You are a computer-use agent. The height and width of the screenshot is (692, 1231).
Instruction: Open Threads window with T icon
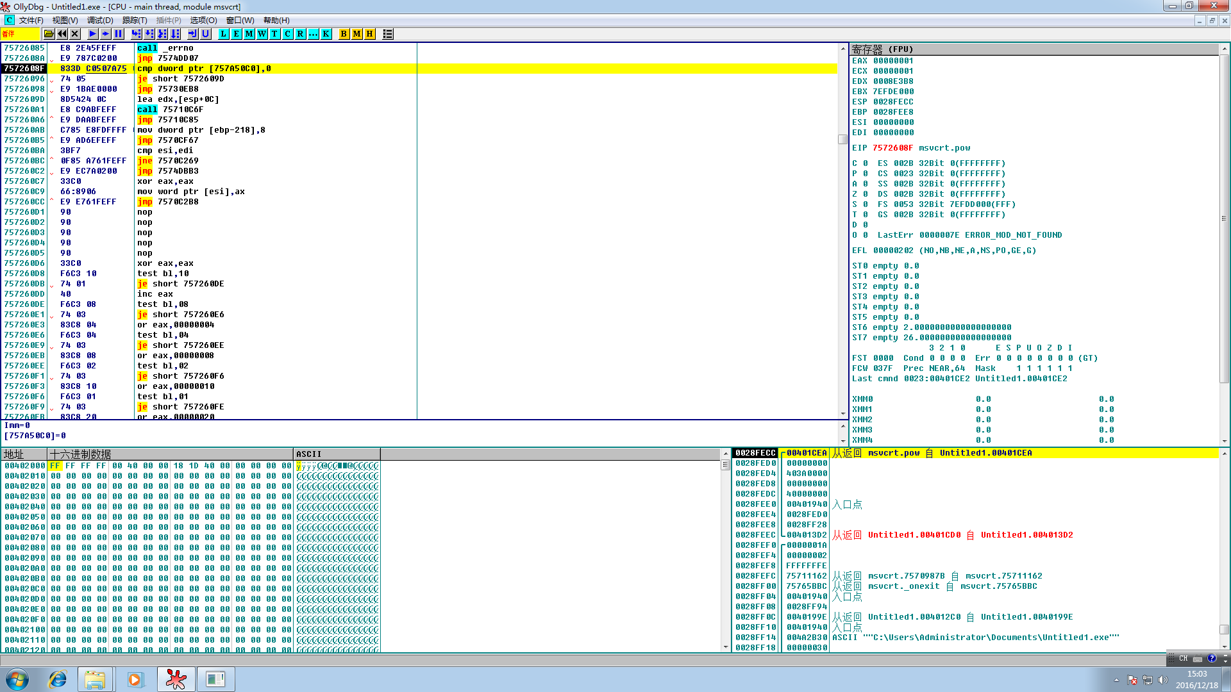[x=275, y=34]
